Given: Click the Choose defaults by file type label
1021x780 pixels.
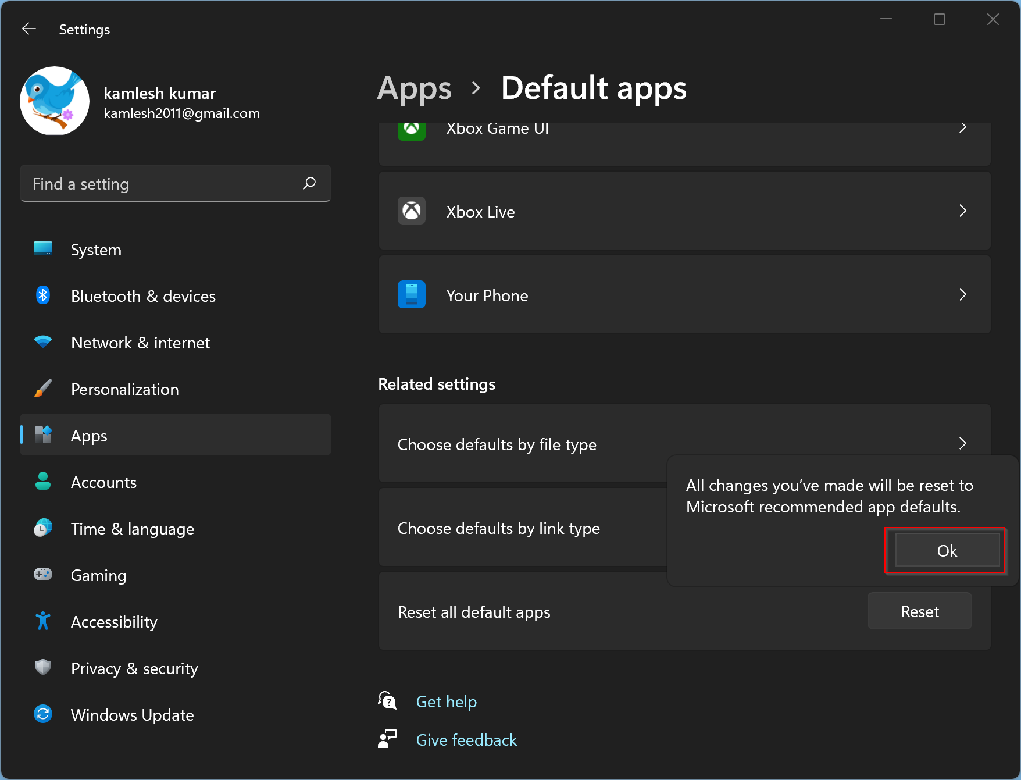Looking at the screenshot, I should (497, 444).
